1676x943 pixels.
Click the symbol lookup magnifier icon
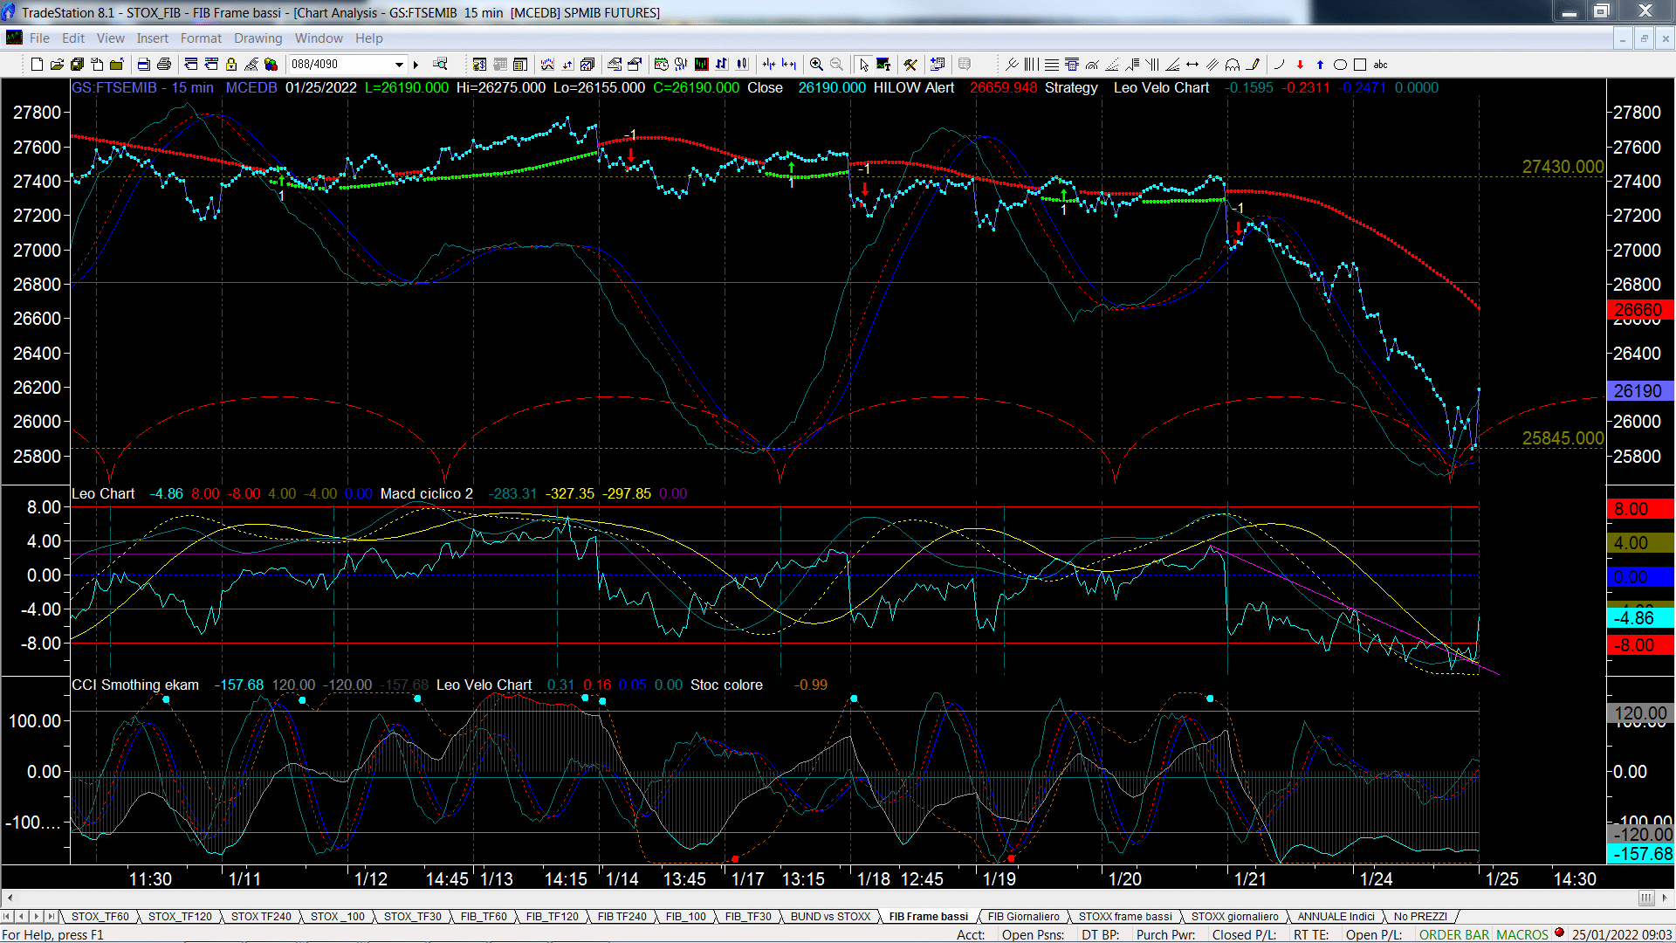pos(440,65)
